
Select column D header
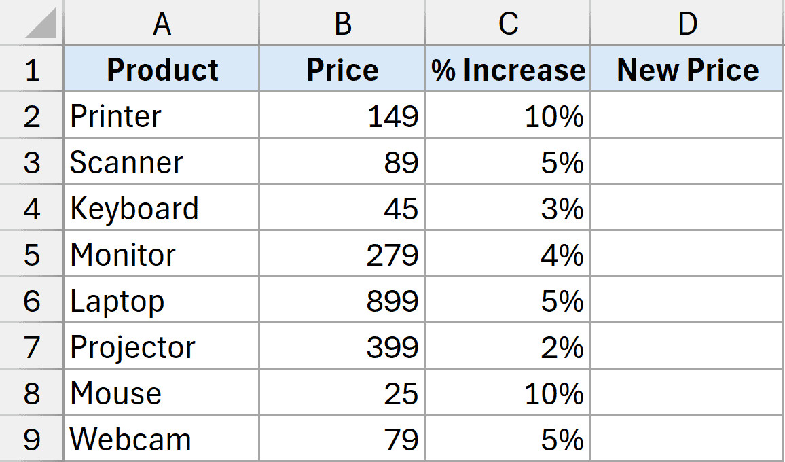(687, 24)
